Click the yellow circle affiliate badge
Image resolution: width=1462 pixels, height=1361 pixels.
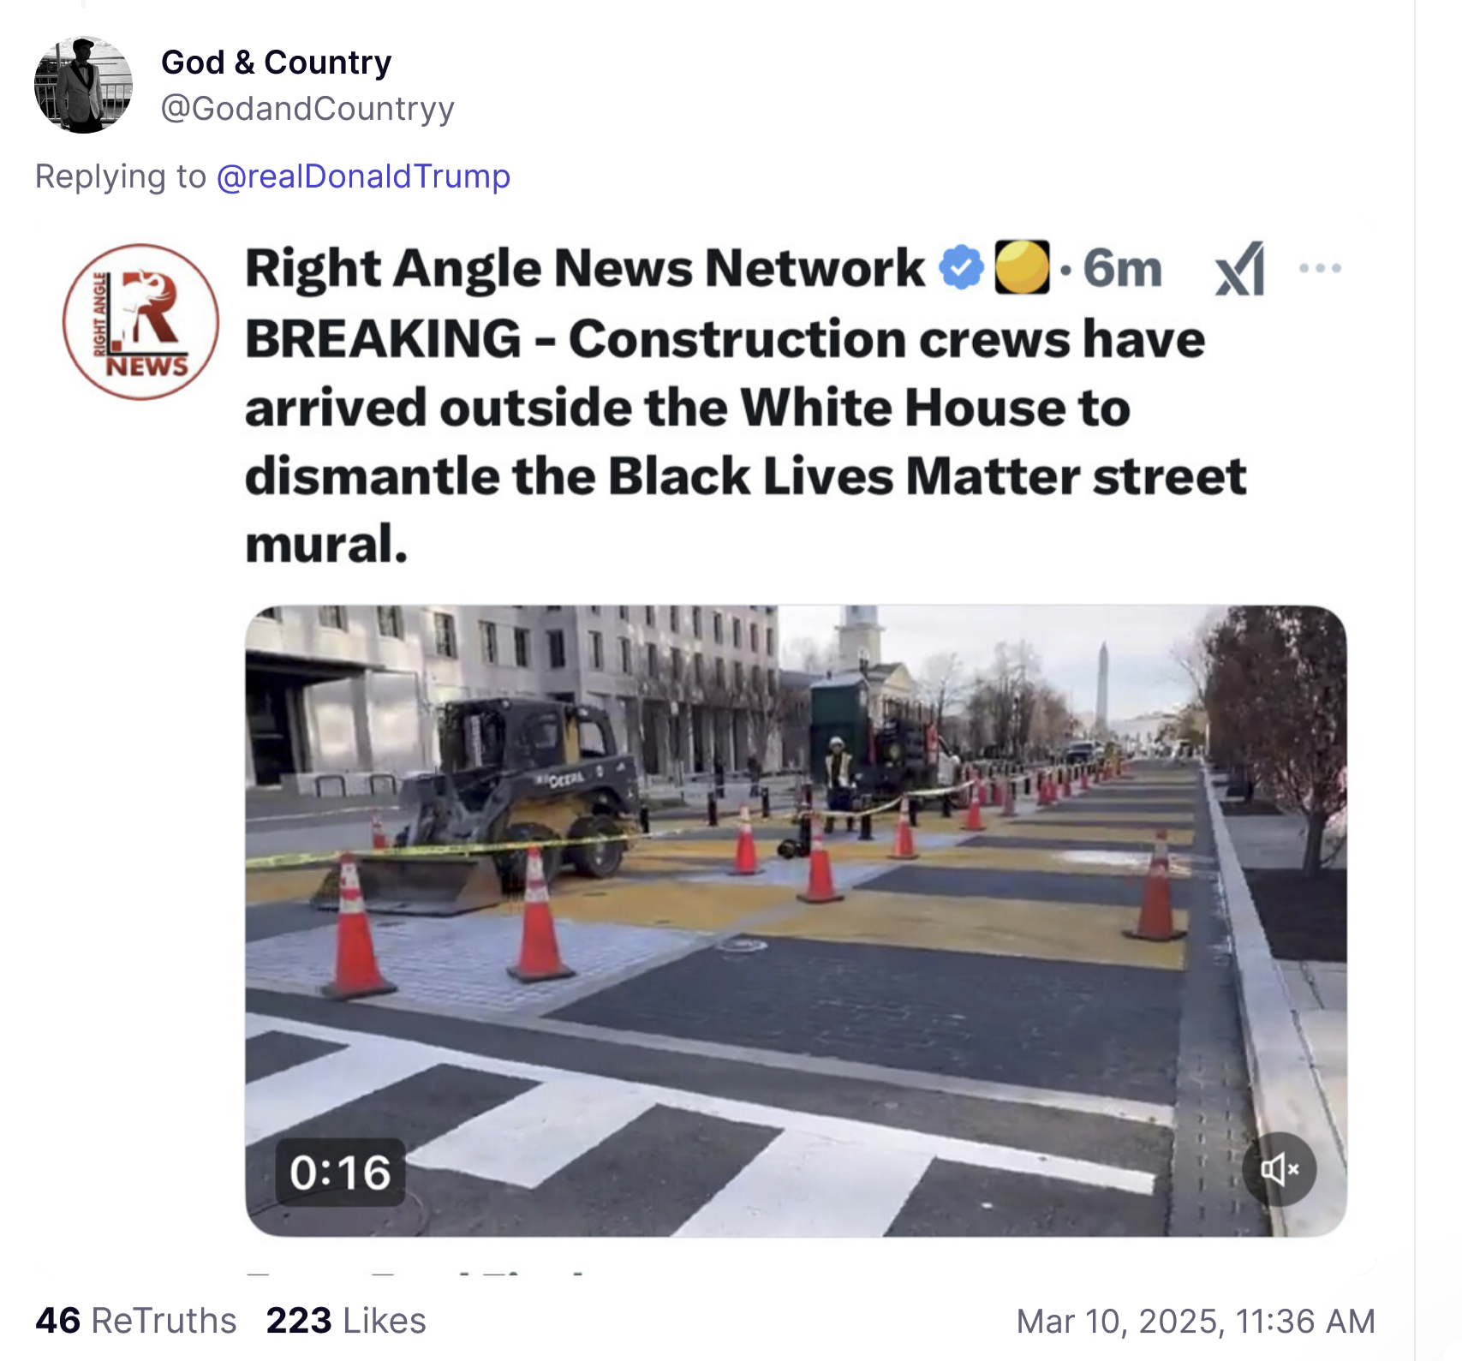[x=1022, y=268]
